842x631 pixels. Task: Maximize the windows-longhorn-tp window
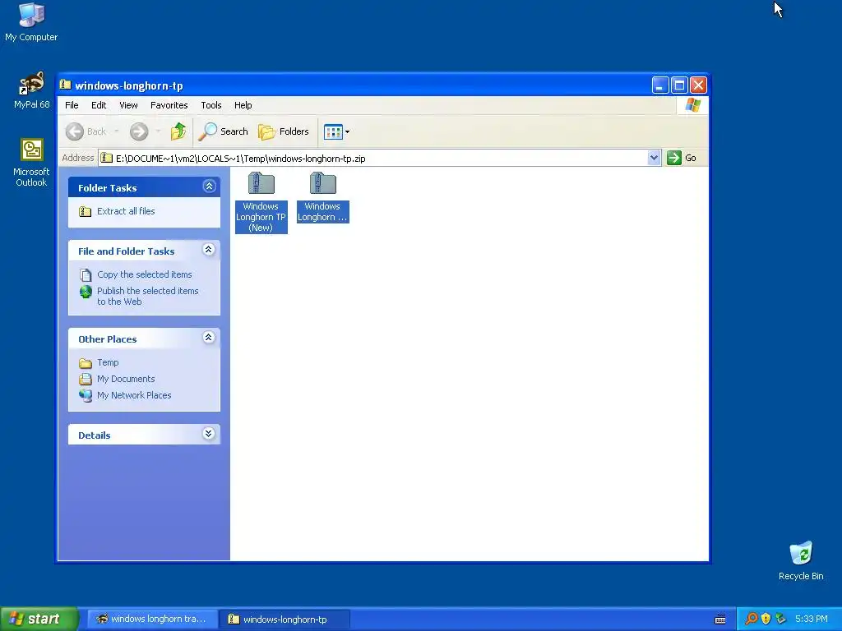click(679, 85)
